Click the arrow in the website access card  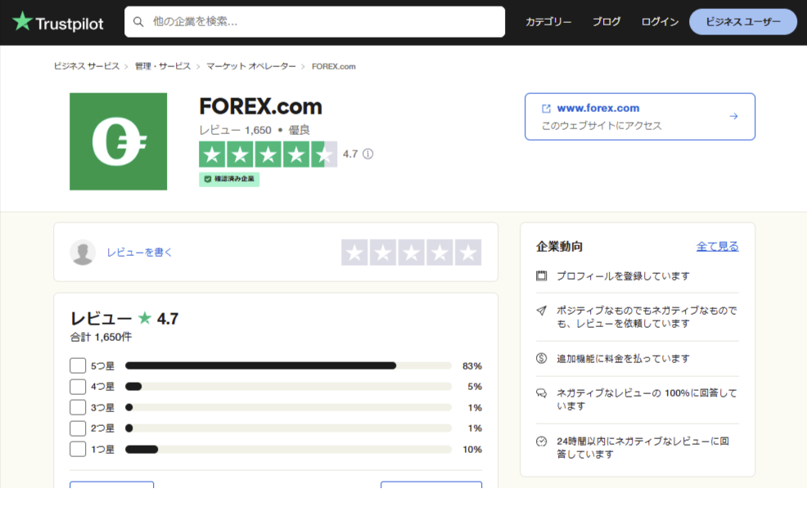coord(734,116)
